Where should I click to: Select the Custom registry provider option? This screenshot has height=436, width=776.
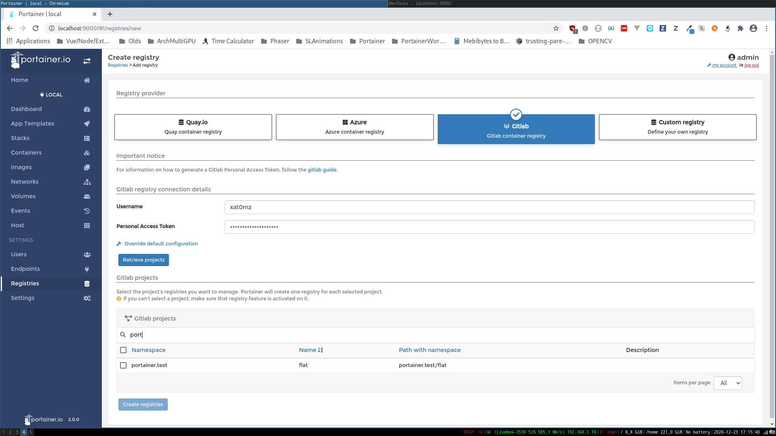click(677, 127)
